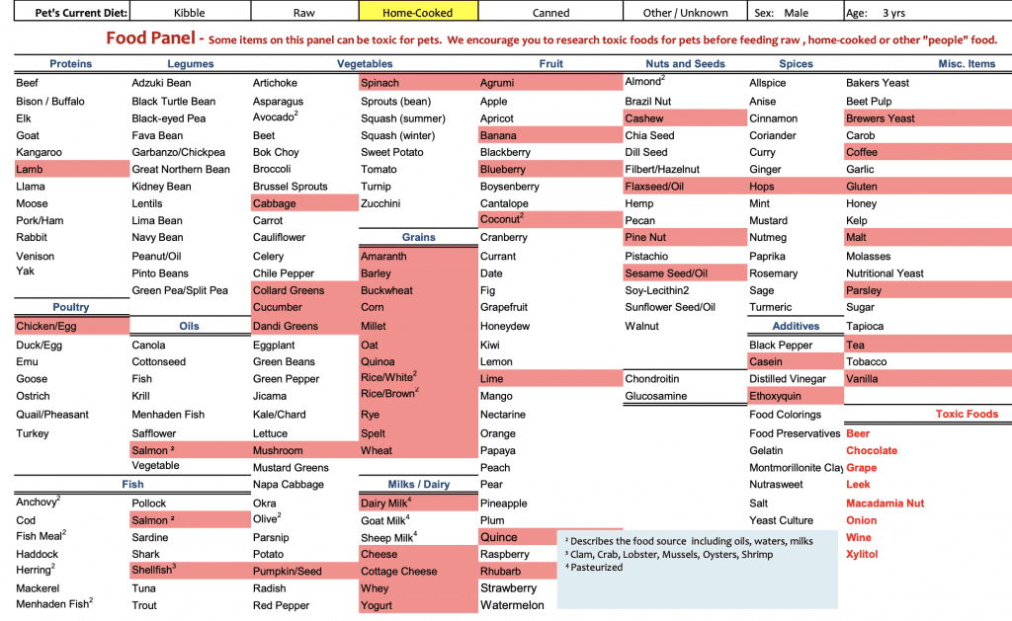Click the highlighted Hops cell
This screenshot has height=621, width=1012.
point(796,187)
